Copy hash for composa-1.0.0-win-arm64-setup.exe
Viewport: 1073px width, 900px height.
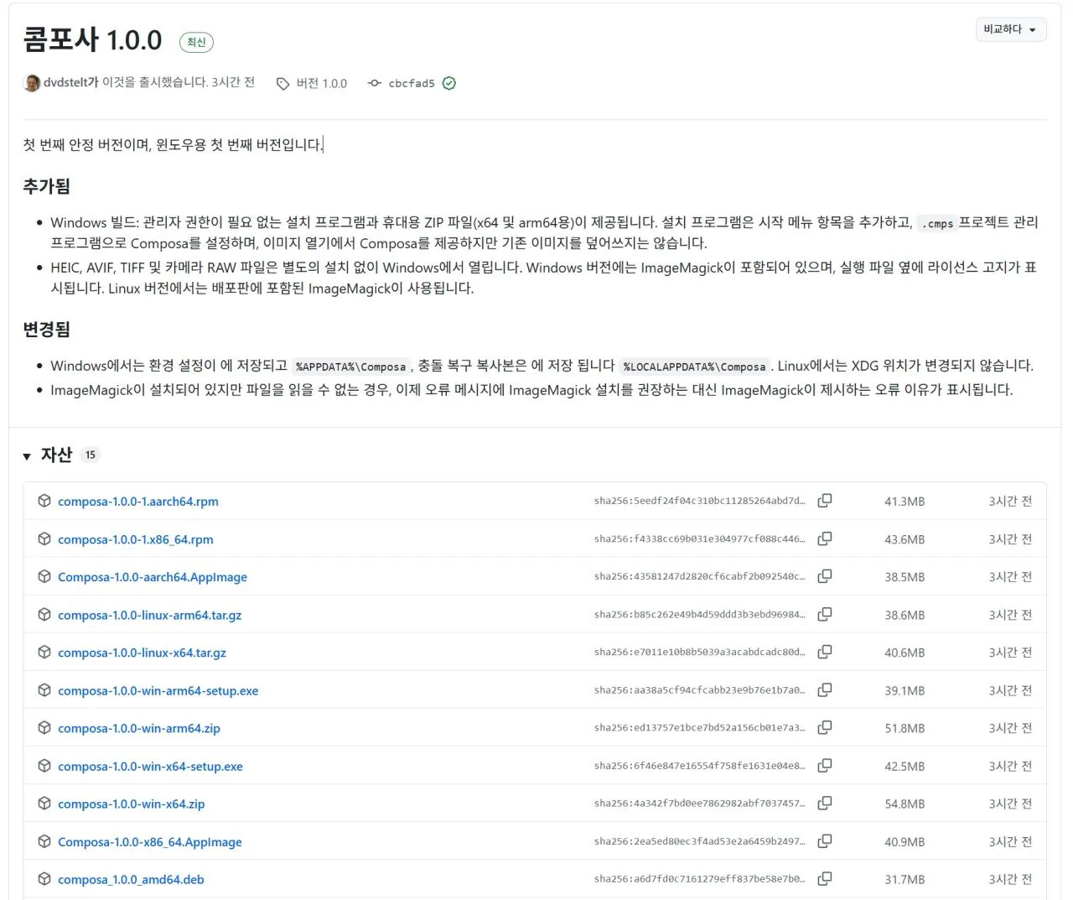click(825, 690)
